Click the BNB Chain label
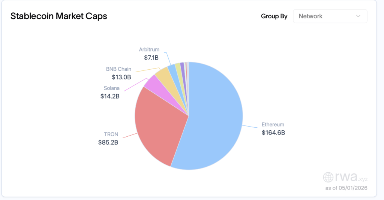This screenshot has height=200, width=384. 118,69
